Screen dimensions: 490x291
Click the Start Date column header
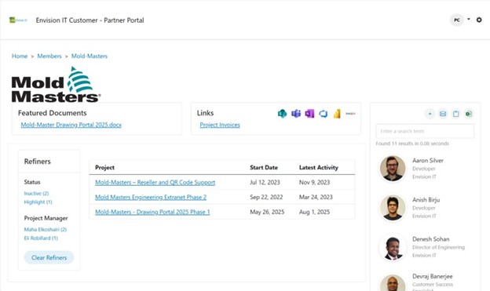coord(264,168)
